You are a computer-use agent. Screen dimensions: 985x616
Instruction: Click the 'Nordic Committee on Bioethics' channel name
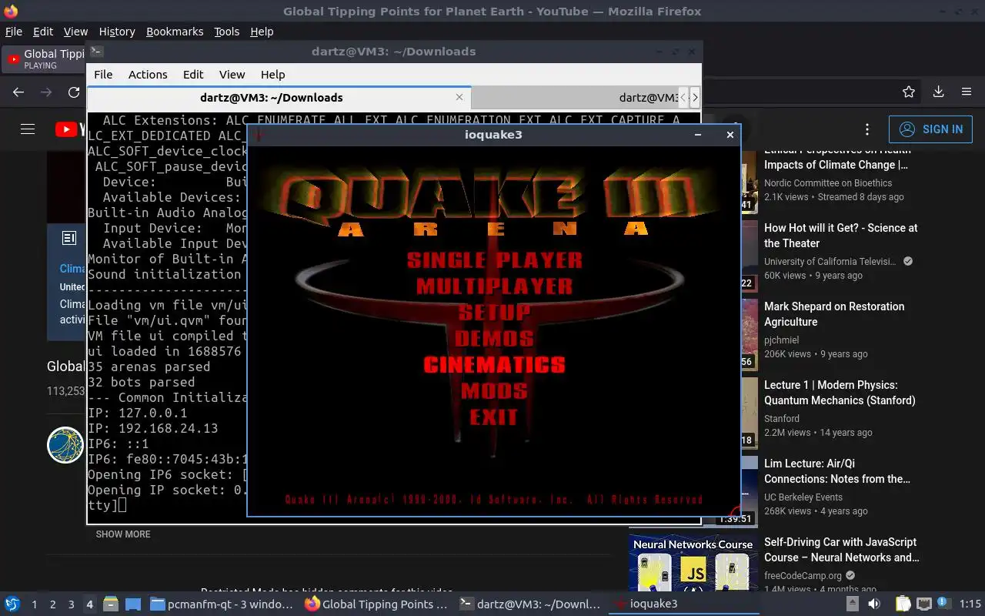coord(828,183)
